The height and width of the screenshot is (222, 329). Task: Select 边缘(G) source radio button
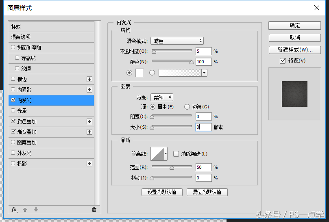[187, 107]
